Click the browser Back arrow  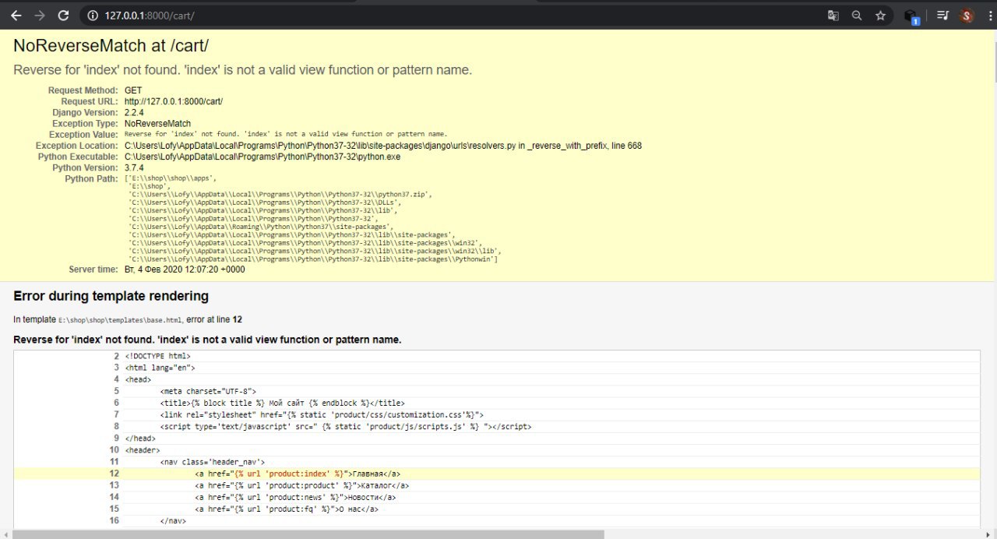point(16,16)
